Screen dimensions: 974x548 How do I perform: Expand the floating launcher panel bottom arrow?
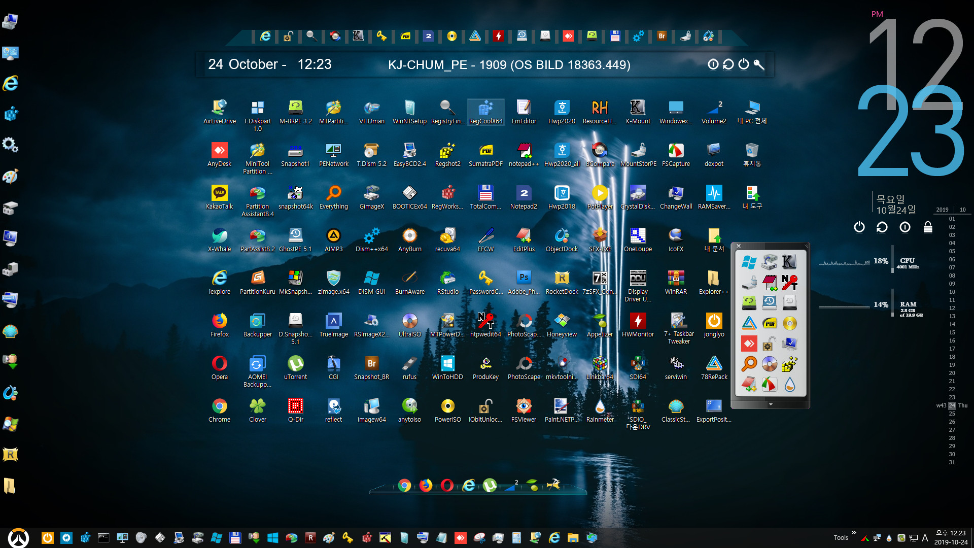[771, 404]
